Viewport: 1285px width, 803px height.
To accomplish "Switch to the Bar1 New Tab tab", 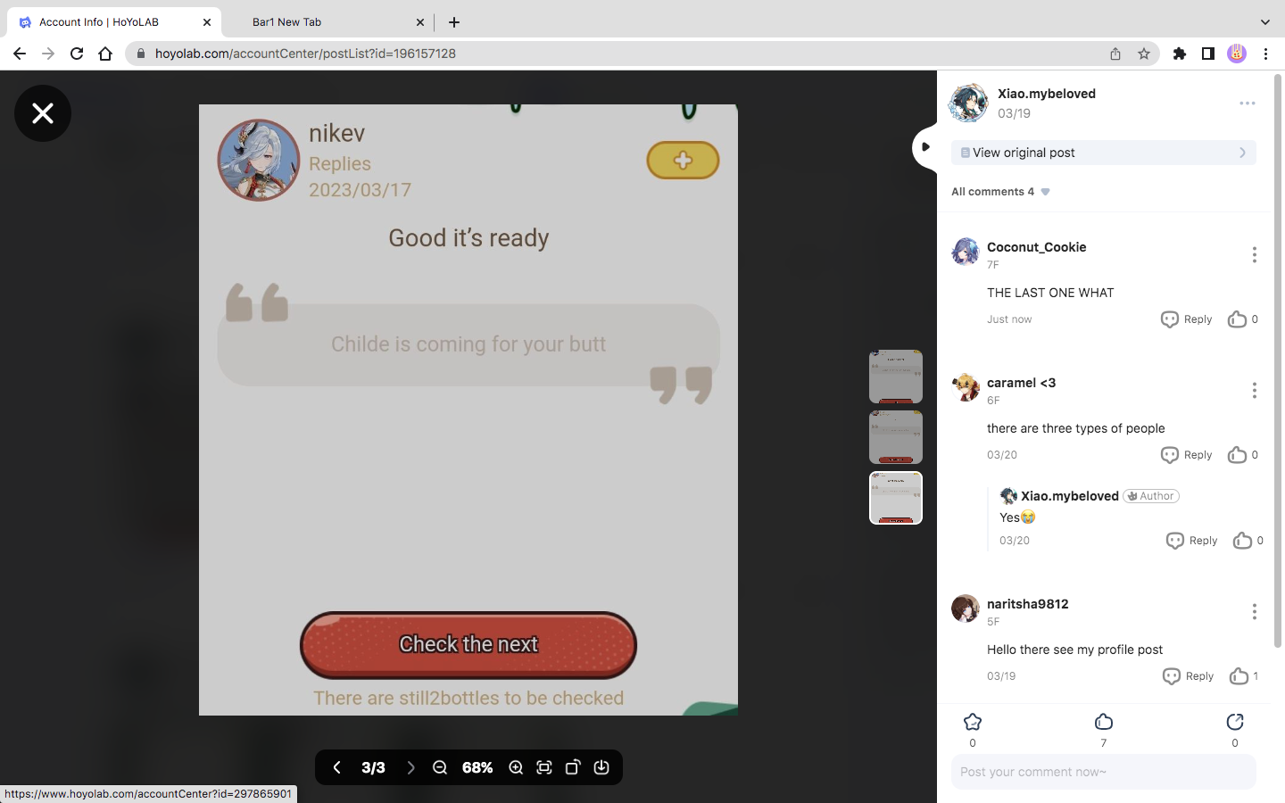I will click(x=287, y=22).
